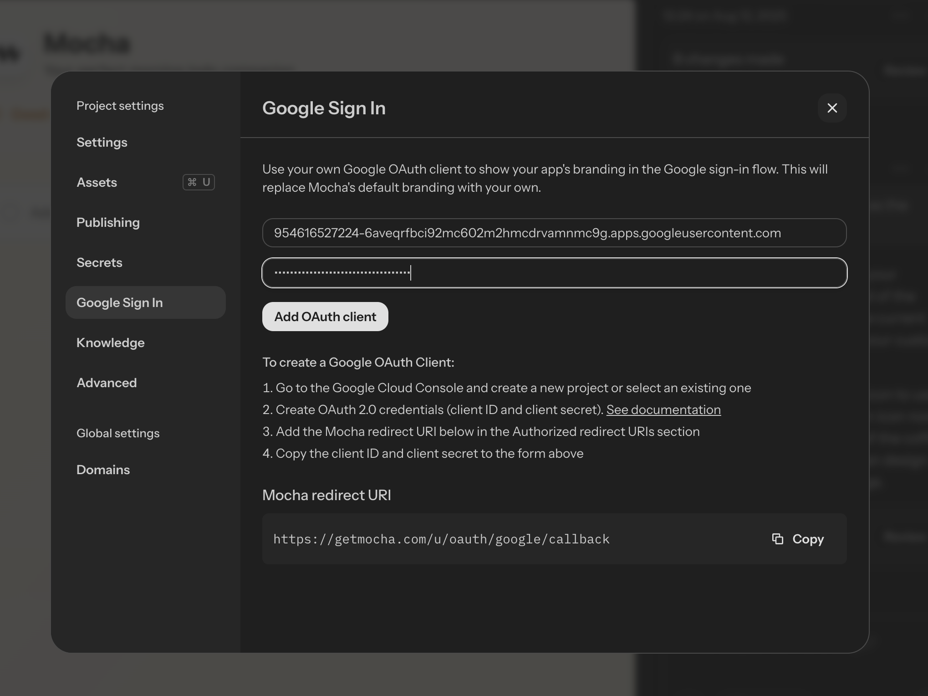Click the Project settings heading

[x=120, y=105]
